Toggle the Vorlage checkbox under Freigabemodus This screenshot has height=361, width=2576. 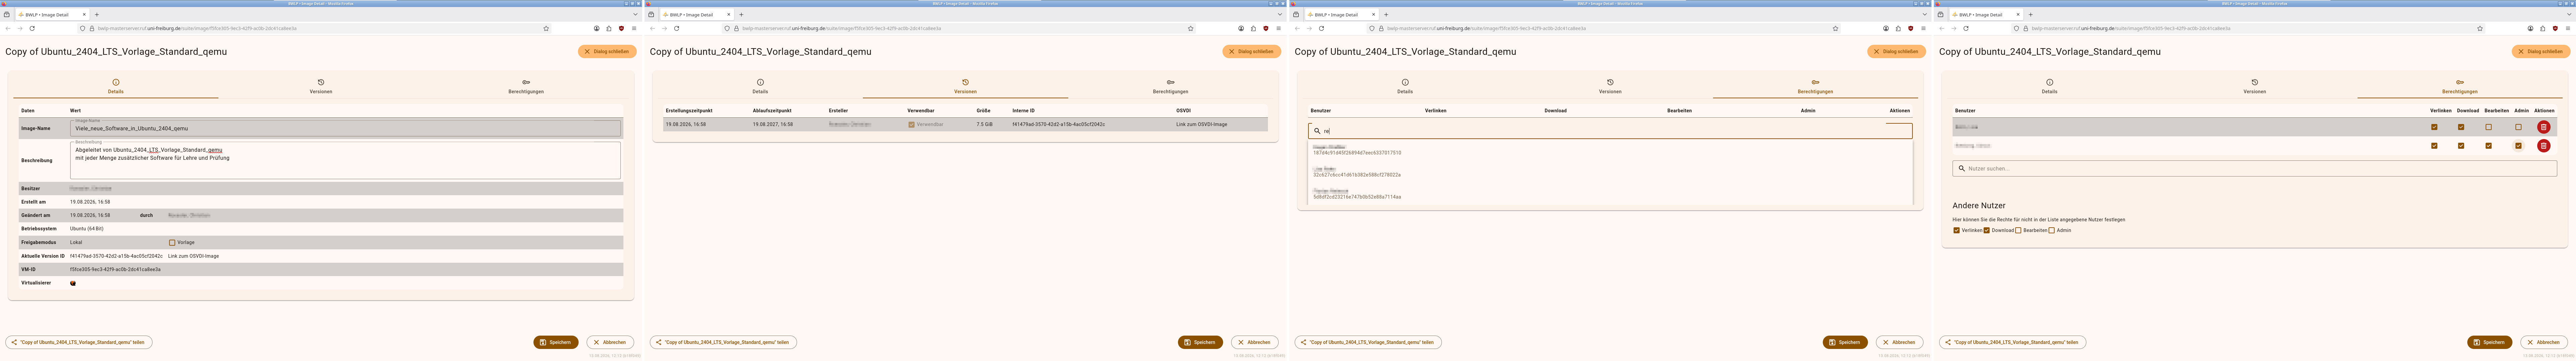point(172,242)
